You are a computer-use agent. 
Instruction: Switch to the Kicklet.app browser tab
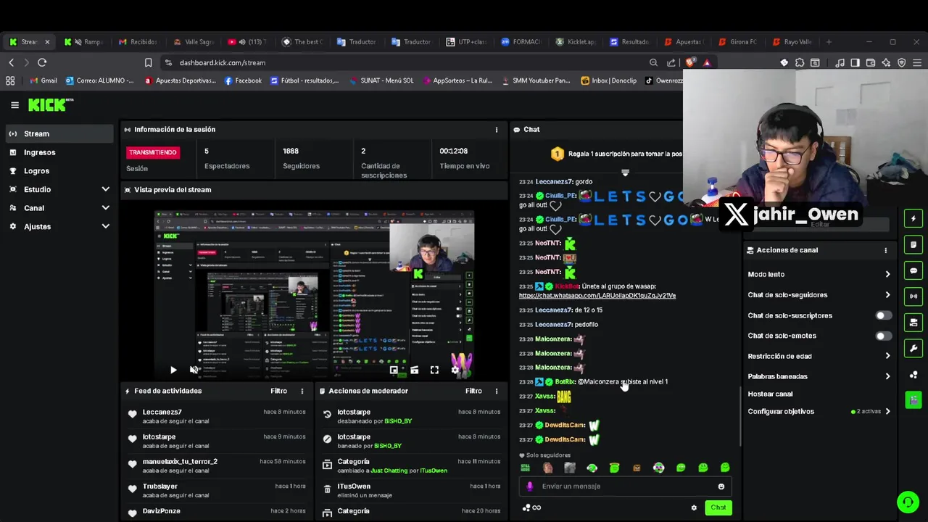click(x=576, y=42)
